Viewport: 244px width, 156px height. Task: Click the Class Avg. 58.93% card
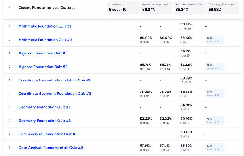coord(221,7)
